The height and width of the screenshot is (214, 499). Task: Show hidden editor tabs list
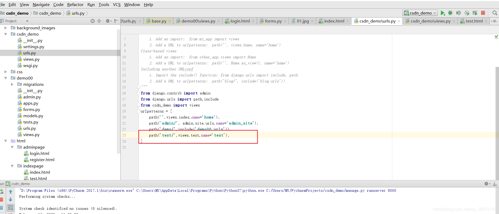coord(494,21)
